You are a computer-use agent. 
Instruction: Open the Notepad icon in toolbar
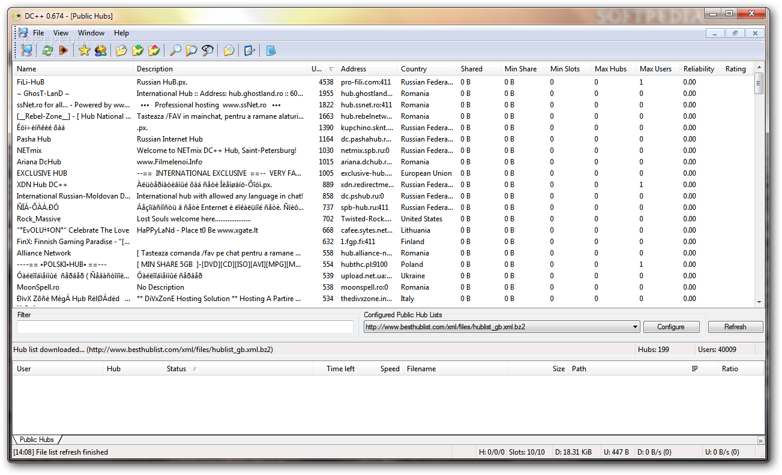pyautogui.click(x=271, y=50)
